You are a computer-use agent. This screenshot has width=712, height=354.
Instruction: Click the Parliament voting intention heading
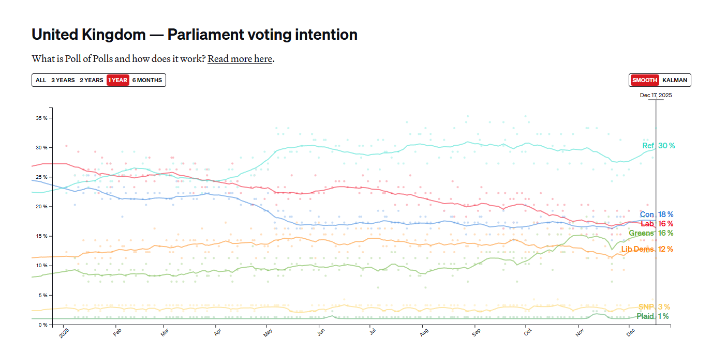tap(195, 35)
